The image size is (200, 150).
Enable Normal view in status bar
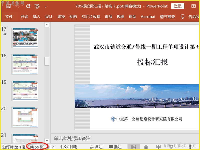click(x=133, y=147)
